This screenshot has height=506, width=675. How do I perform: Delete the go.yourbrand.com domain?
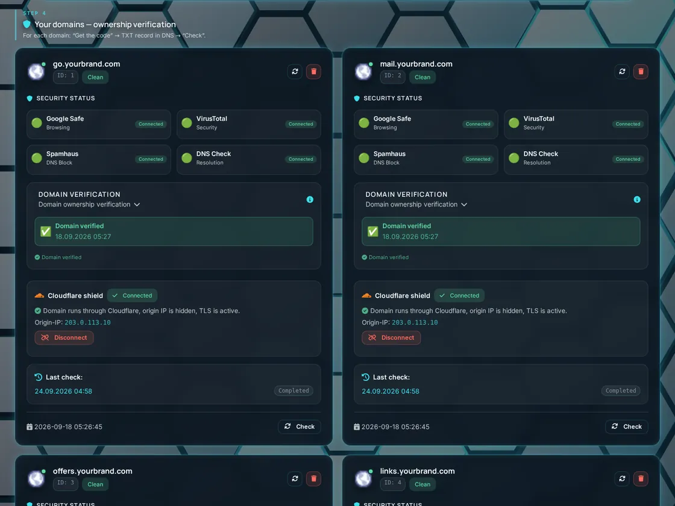point(313,72)
